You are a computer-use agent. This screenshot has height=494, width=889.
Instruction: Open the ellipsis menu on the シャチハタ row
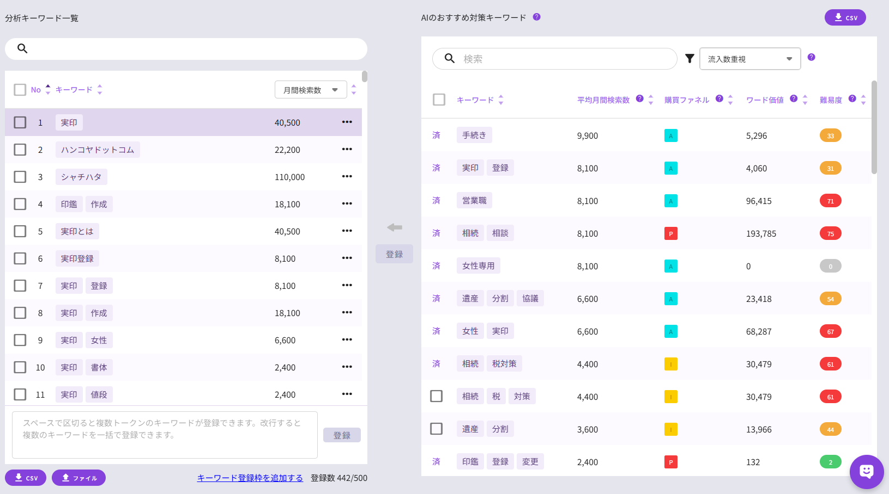click(x=347, y=176)
